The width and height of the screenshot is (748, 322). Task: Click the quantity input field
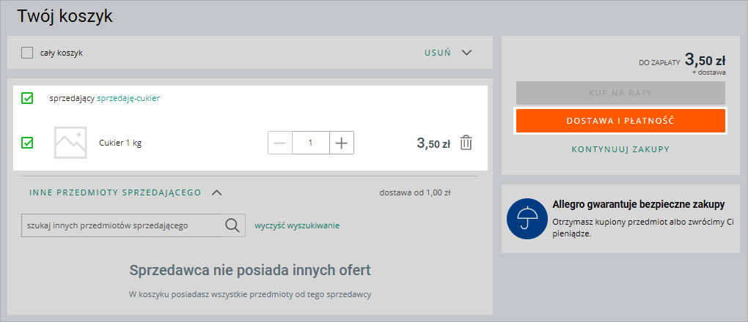(310, 143)
